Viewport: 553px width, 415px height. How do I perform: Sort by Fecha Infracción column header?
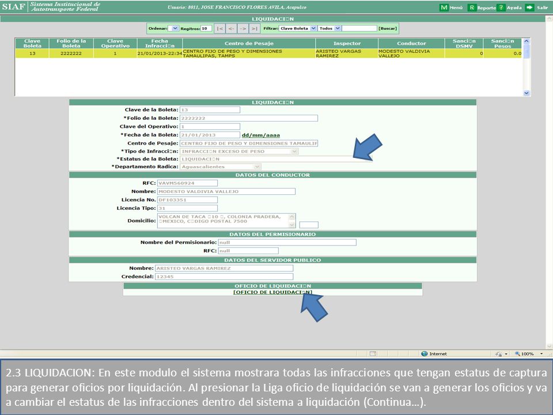pyautogui.click(x=160, y=43)
